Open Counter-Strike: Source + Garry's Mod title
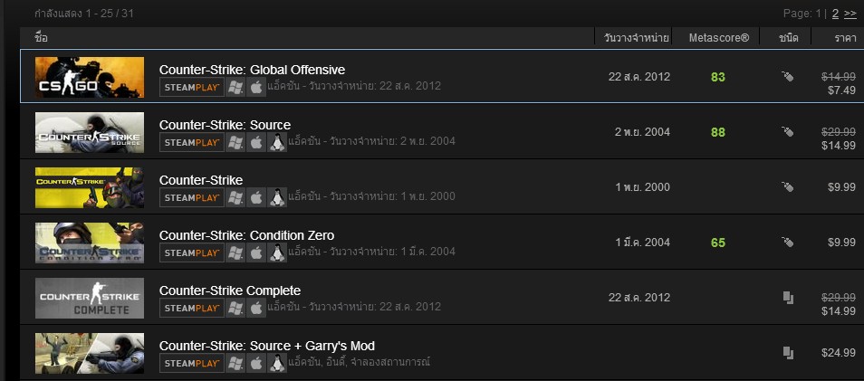864x381 pixels. tap(266, 346)
